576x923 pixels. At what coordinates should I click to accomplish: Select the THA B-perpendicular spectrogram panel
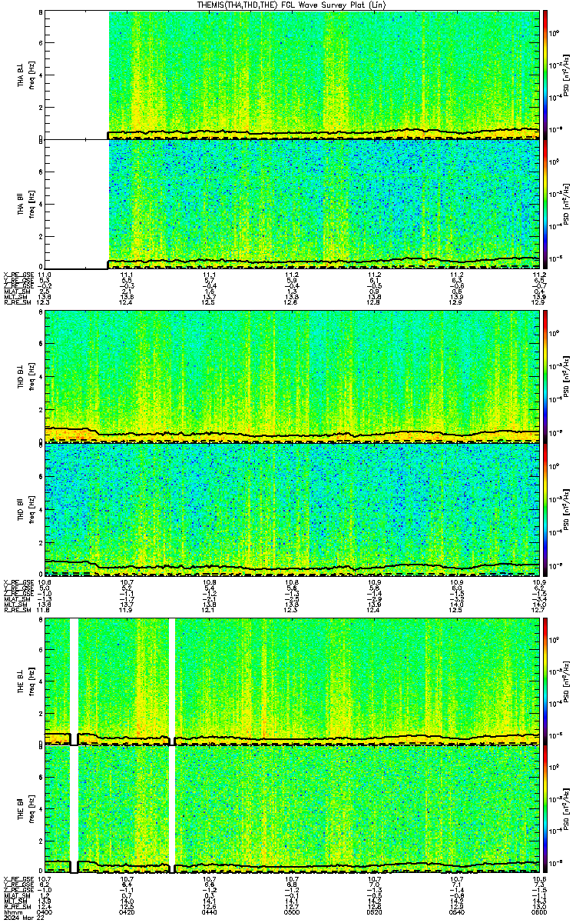pos(292,75)
